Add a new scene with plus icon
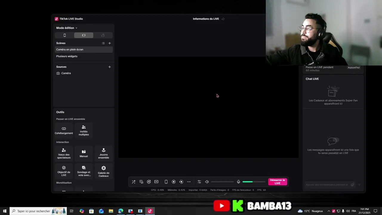382x215 pixels. [110, 43]
